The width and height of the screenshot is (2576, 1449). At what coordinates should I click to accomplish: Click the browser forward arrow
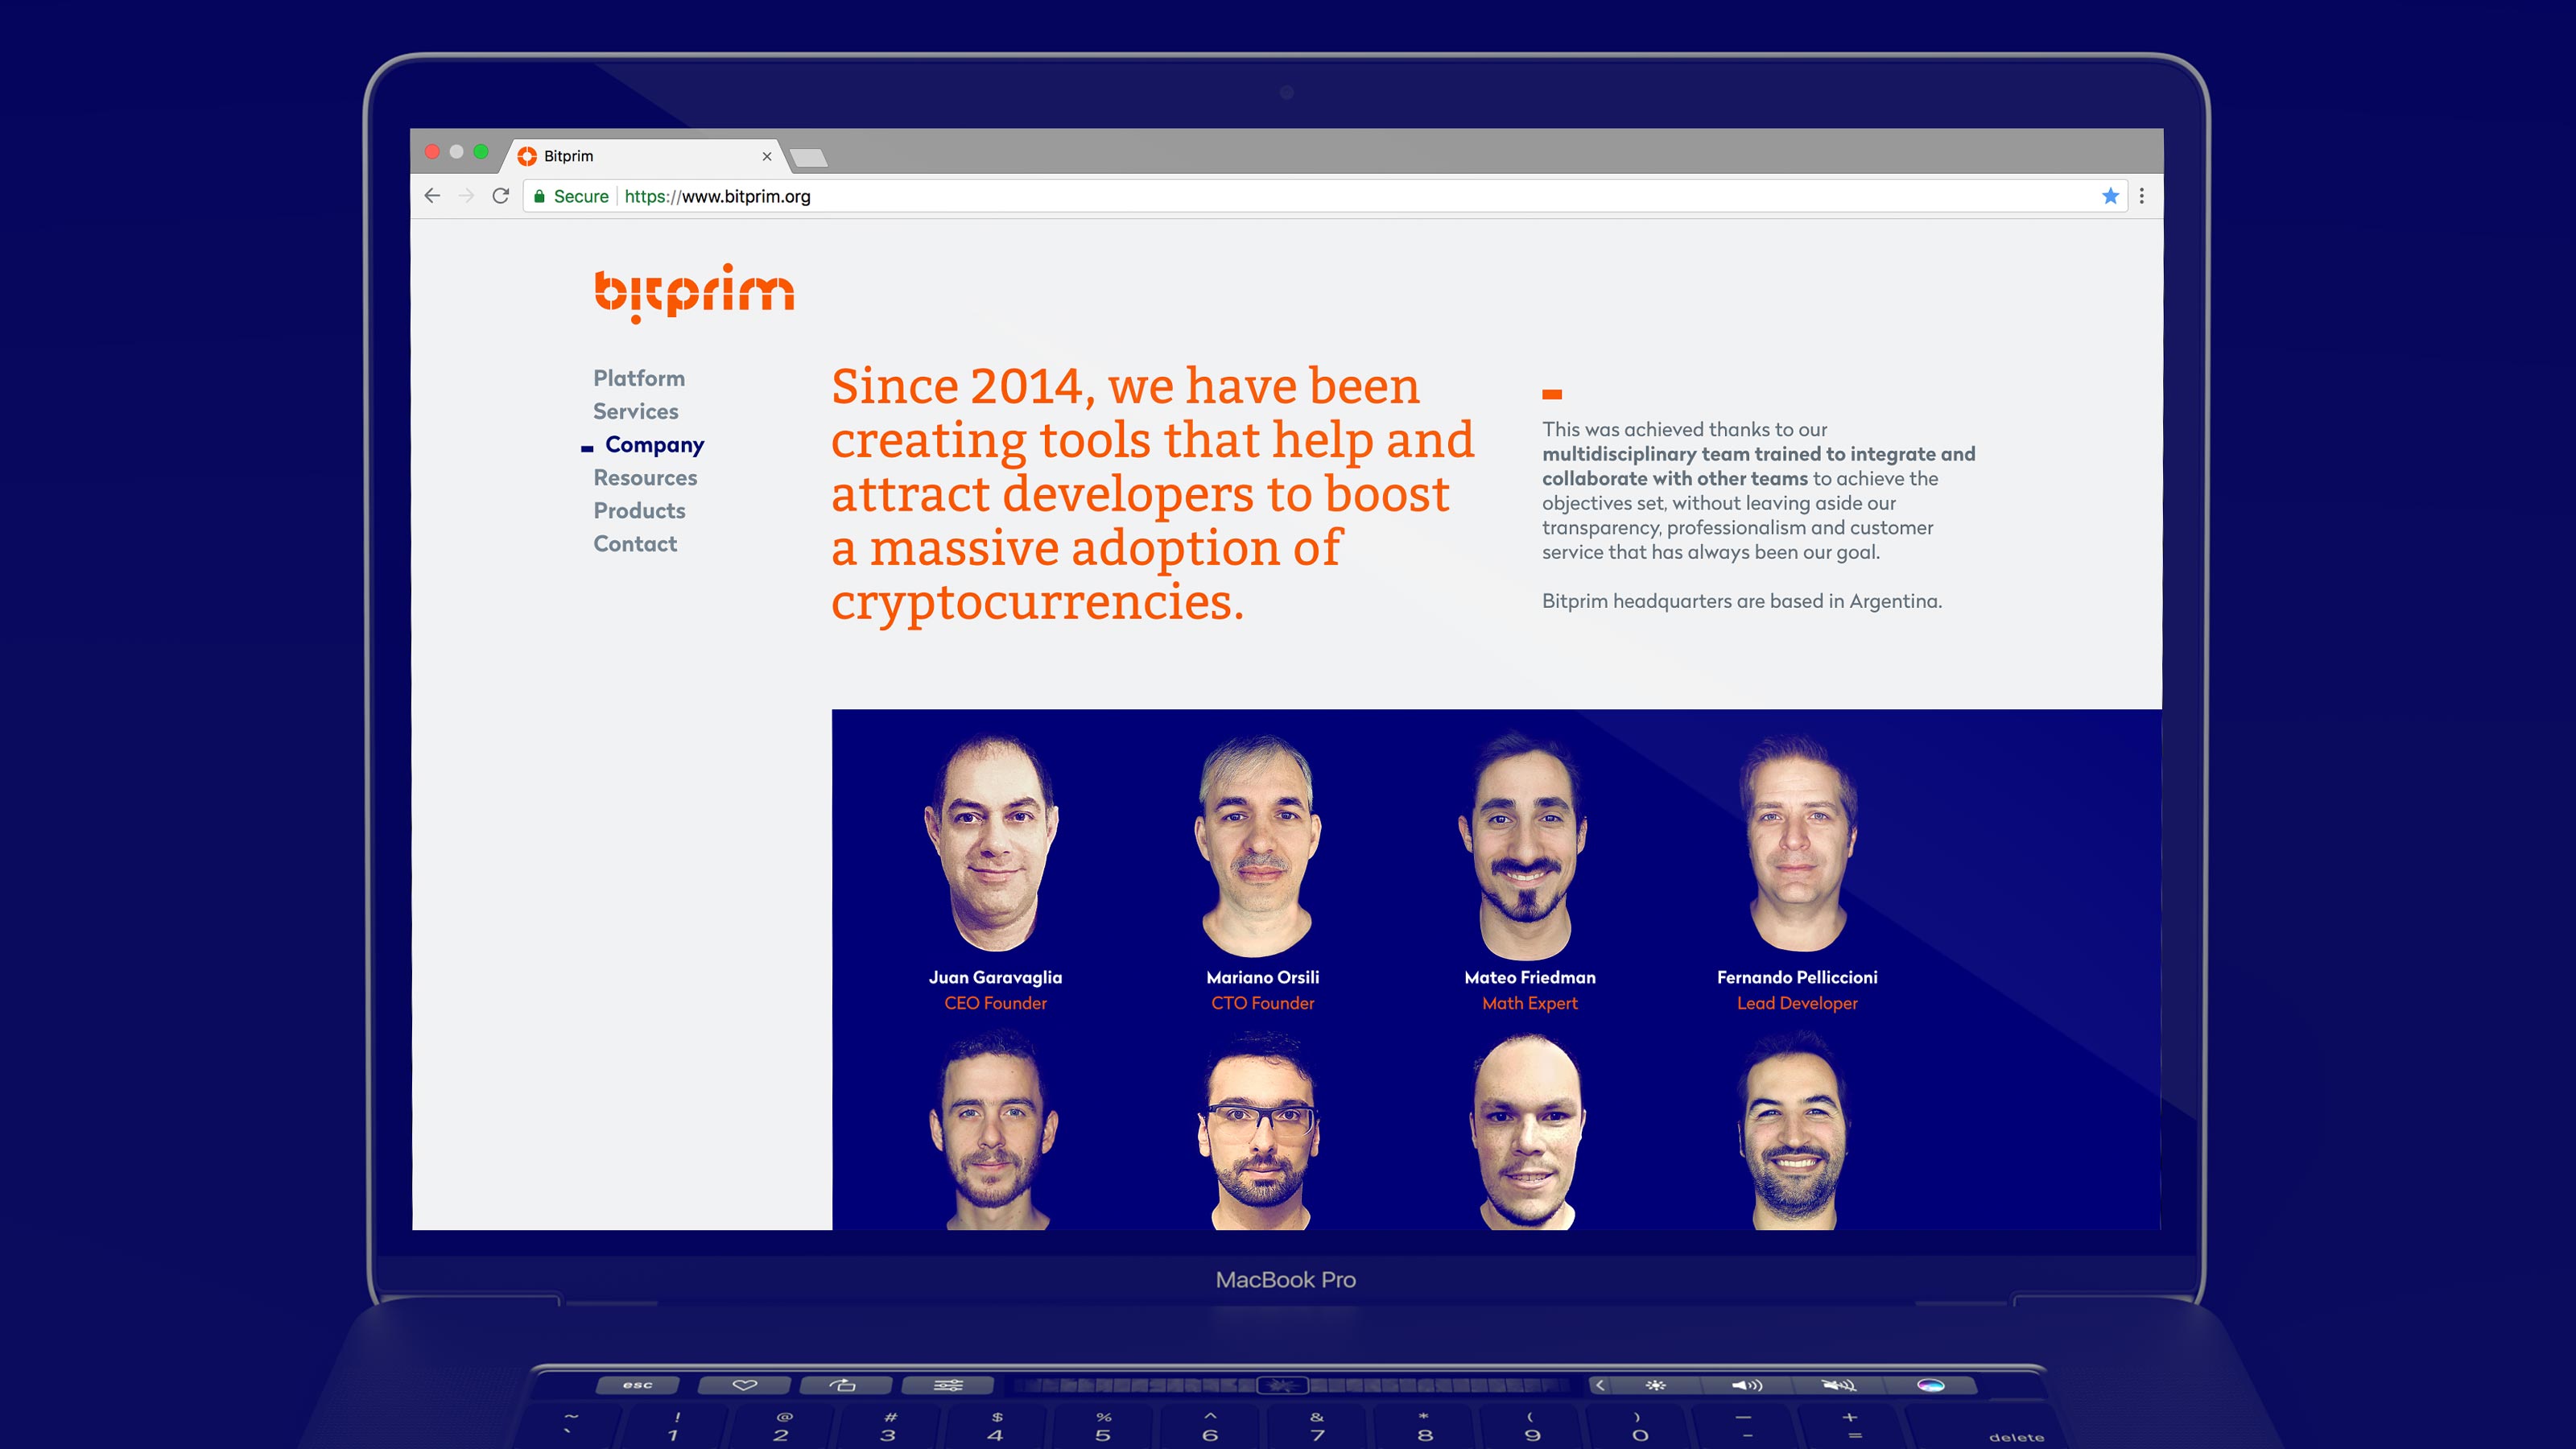pyautogui.click(x=466, y=196)
